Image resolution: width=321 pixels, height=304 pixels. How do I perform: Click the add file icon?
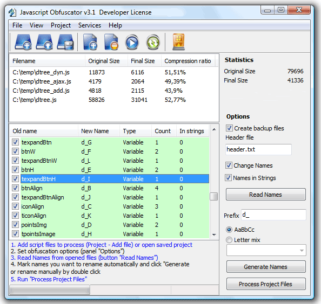pos(90,42)
